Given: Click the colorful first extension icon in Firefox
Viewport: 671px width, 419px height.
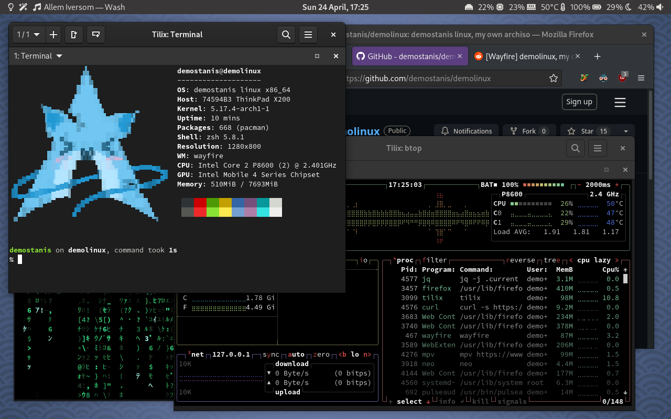Looking at the screenshot, I should click(585, 78).
